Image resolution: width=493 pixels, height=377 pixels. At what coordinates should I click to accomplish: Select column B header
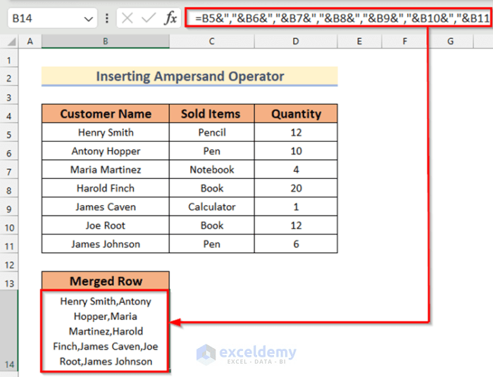(106, 42)
